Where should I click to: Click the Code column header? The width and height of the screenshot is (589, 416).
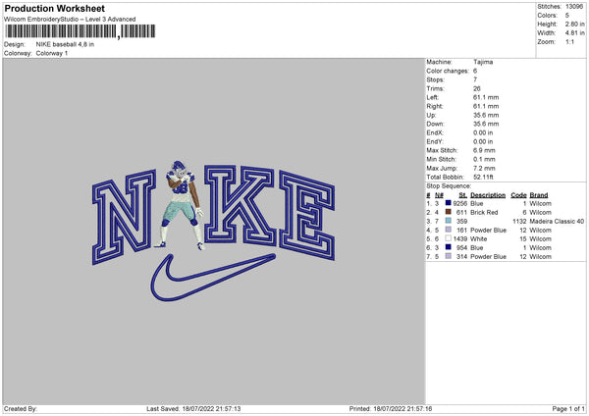coord(518,195)
